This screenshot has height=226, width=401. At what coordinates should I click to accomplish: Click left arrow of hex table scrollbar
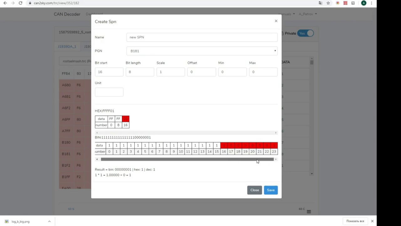[97, 133]
